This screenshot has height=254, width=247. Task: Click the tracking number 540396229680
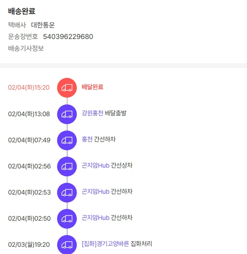[68, 37]
